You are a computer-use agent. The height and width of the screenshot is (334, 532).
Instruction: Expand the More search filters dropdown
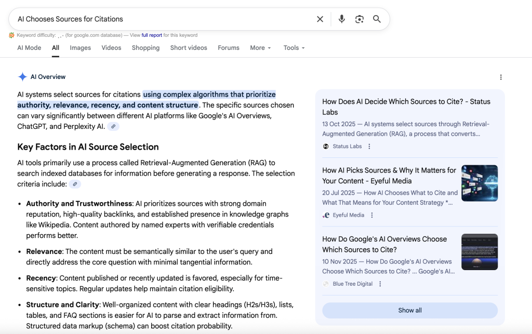tap(261, 48)
